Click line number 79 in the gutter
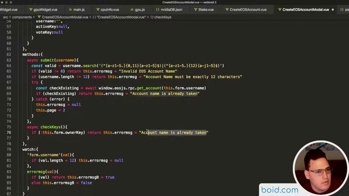Viewport: 349px width, 196px height. tap(9, 149)
